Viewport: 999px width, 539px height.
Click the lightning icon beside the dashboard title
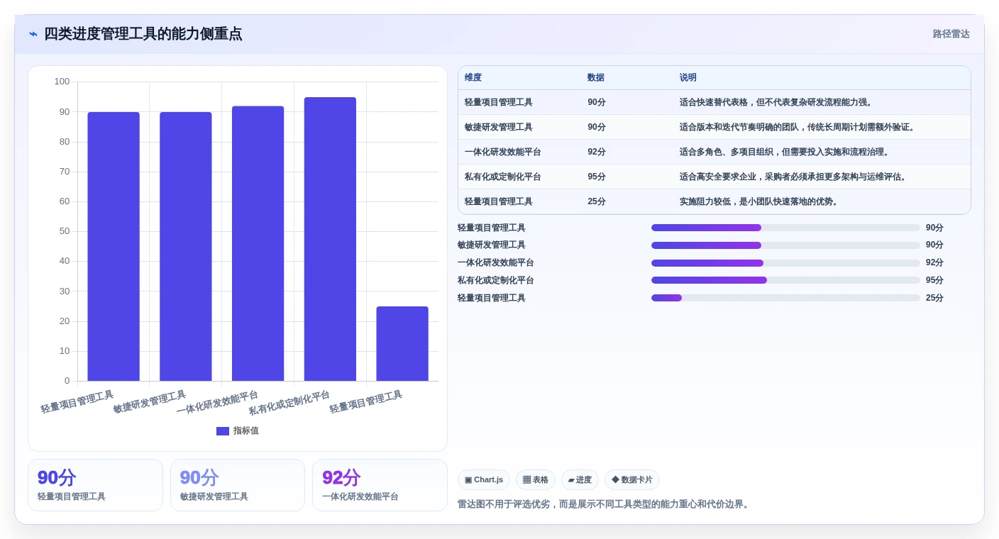33,34
